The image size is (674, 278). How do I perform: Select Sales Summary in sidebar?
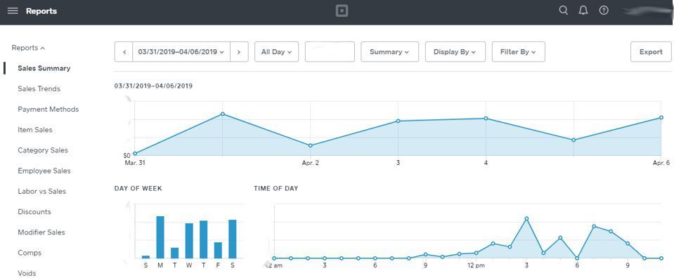[x=44, y=68]
